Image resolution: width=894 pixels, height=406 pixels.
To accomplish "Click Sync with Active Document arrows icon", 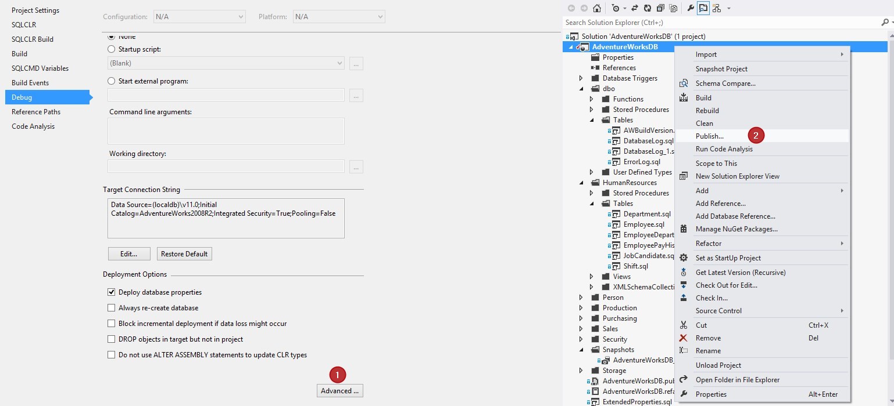I will 635,8.
